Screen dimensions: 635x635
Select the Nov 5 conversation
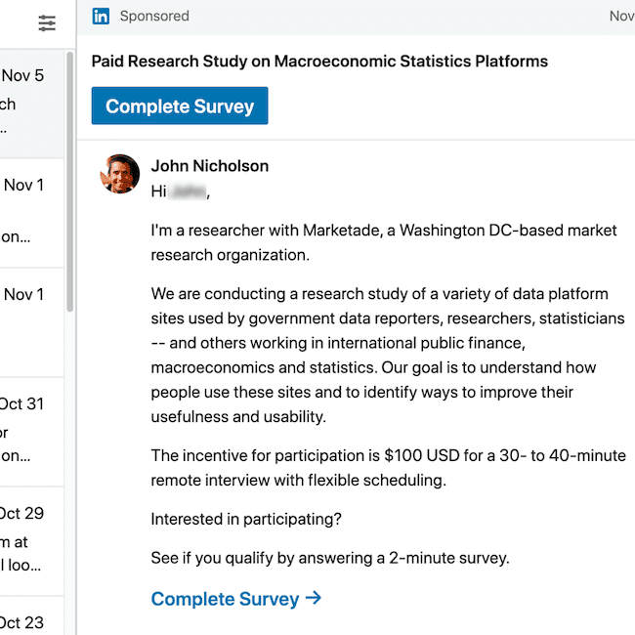pyautogui.click(x=31, y=104)
